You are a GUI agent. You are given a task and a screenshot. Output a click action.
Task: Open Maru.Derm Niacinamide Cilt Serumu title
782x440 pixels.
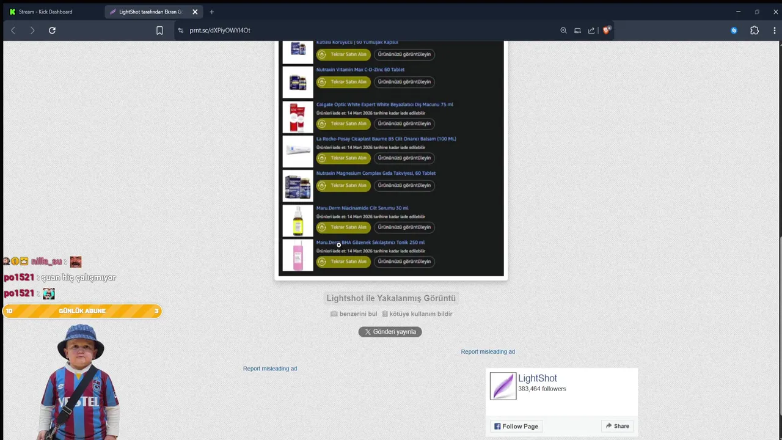click(362, 208)
